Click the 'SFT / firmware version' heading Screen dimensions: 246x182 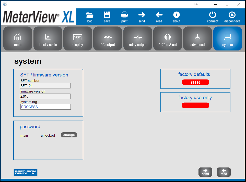pos(44,75)
